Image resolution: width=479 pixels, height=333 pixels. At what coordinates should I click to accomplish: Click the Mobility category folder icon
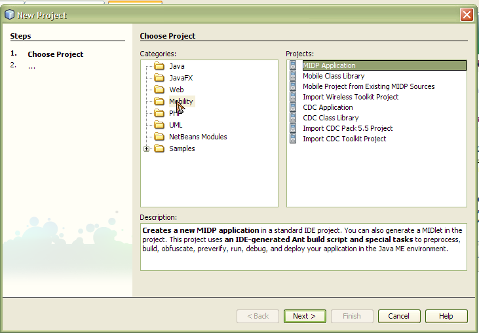[x=159, y=101]
